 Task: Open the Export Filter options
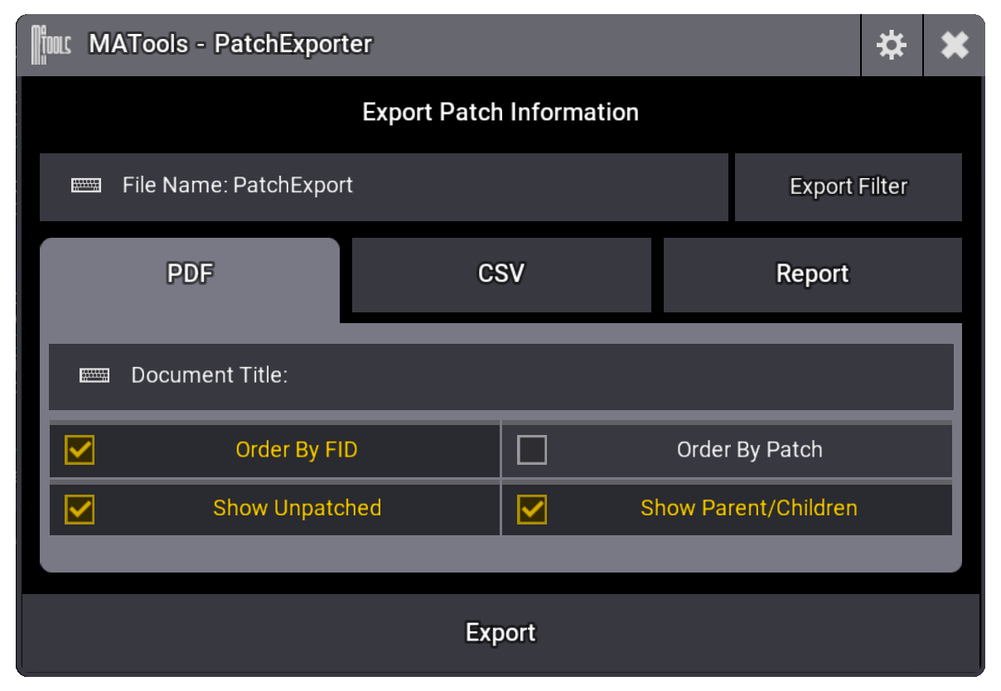point(848,187)
